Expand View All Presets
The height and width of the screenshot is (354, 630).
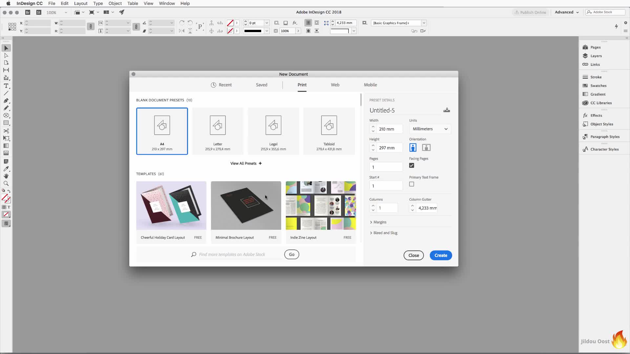pyautogui.click(x=246, y=163)
